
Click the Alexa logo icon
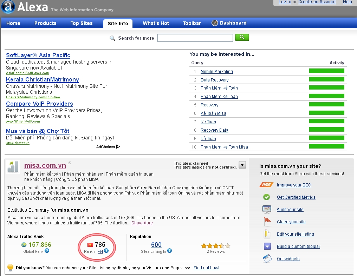[x=8, y=7]
